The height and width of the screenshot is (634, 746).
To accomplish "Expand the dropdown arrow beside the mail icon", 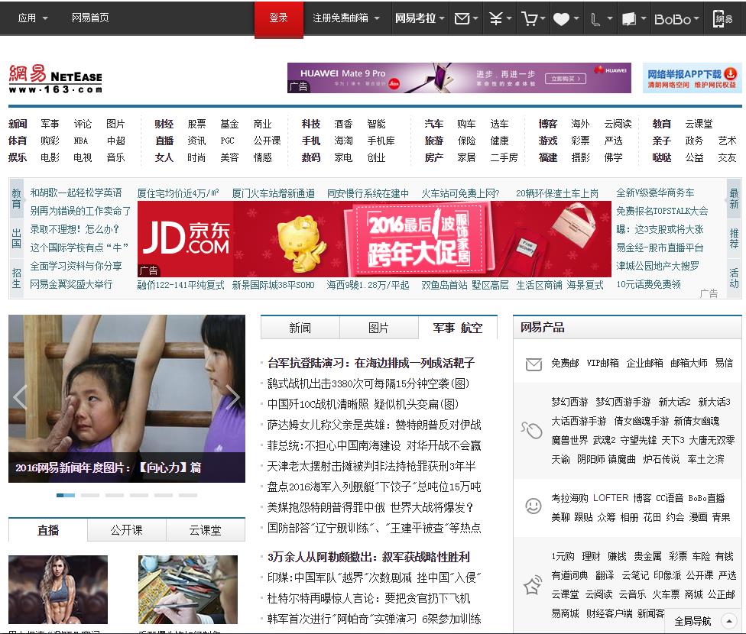I will [x=475, y=18].
